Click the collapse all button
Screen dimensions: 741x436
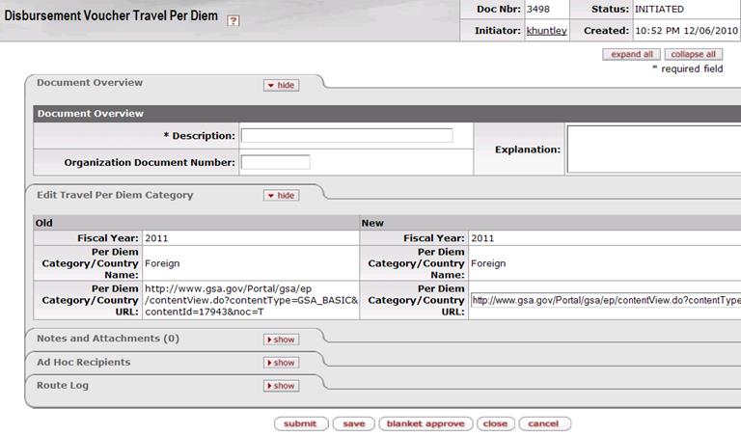click(694, 54)
